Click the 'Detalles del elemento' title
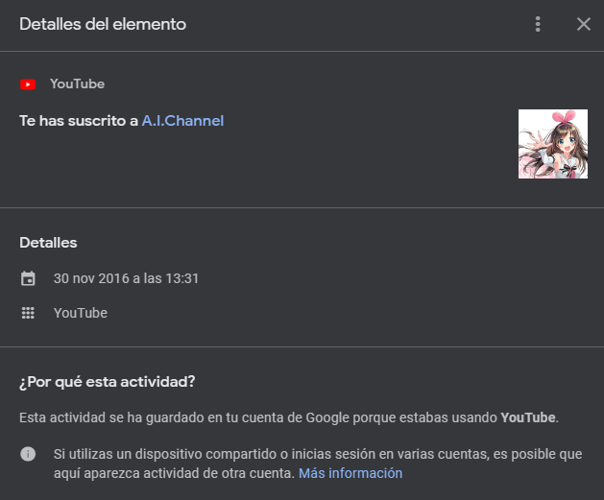The width and height of the screenshot is (604, 500). pos(103,24)
